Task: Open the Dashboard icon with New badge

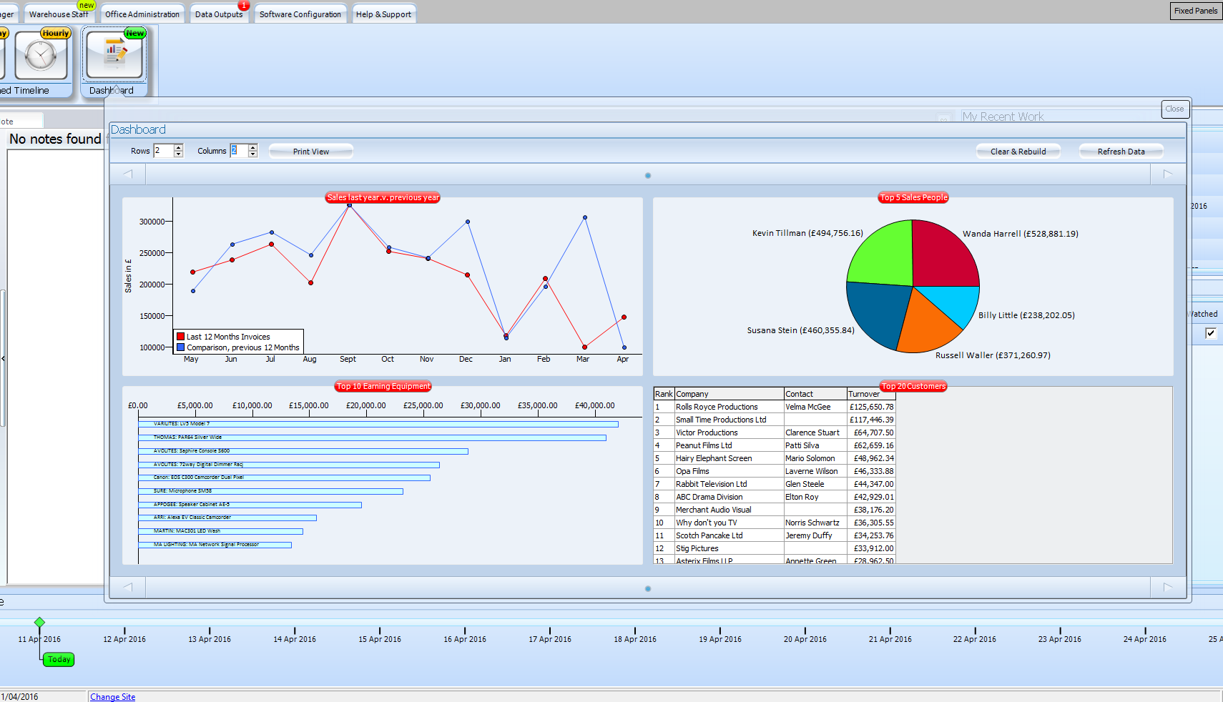Action: click(114, 56)
